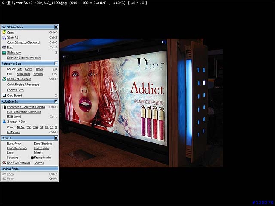Apply the Negative effect
The width and height of the screenshot is (275, 206).
[12, 158]
